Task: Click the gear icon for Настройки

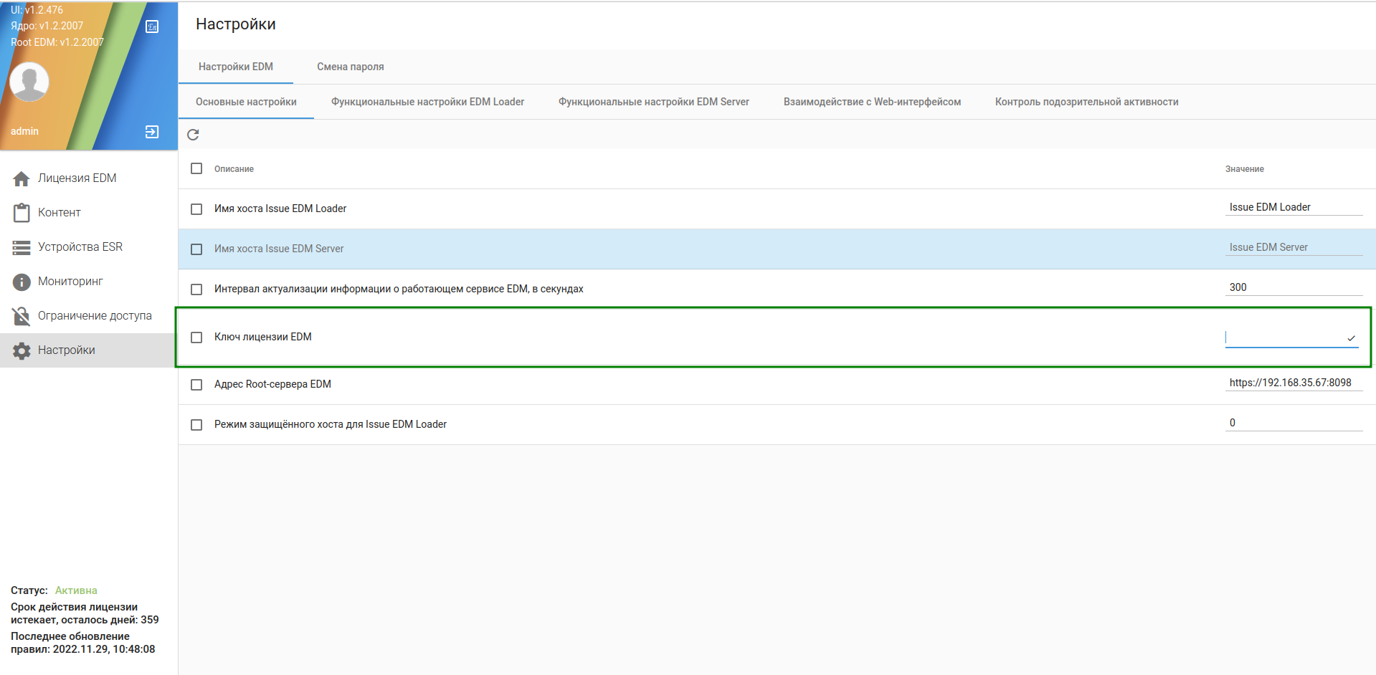Action: click(x=22, y=350)
